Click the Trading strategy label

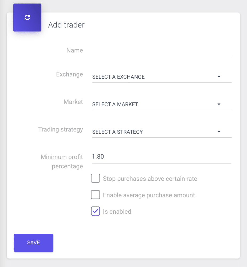60,129
